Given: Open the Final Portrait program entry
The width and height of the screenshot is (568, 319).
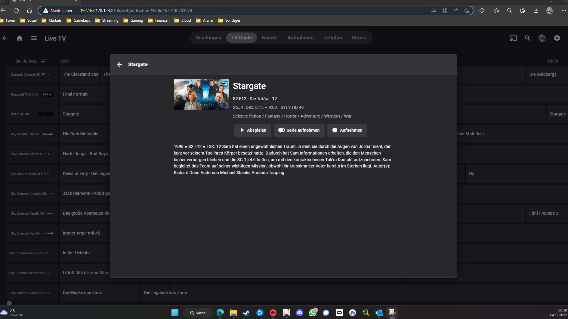Looking at the screenshot, I should (x=85, y=94).
